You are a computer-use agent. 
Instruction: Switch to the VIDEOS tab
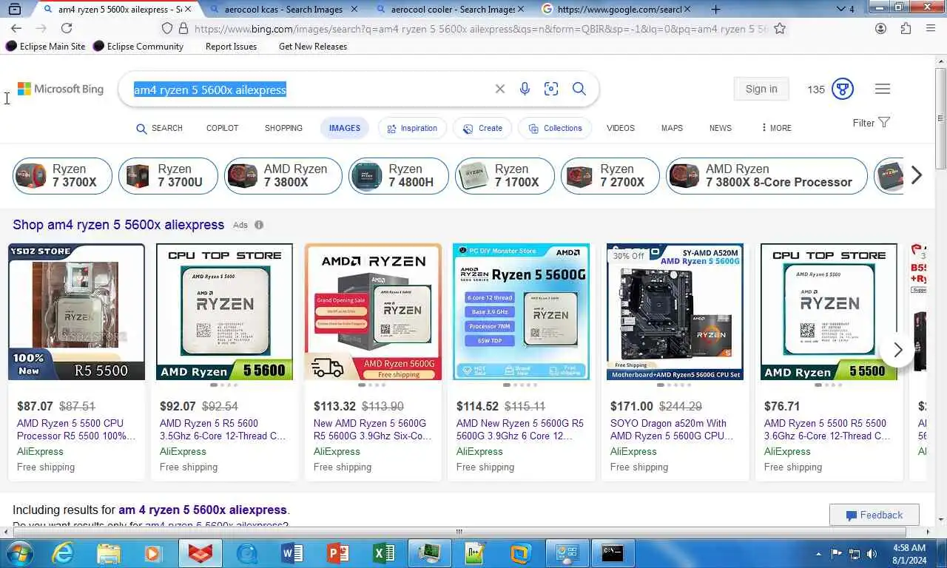click(x=621, y=128)
